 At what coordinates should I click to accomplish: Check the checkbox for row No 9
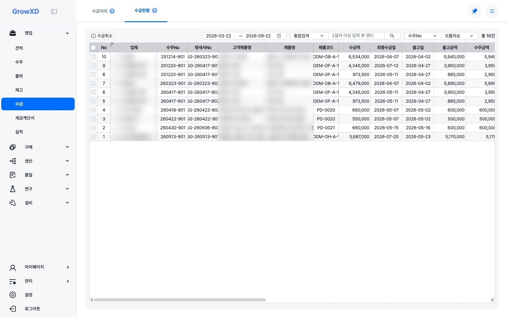(x=93, y=66)
